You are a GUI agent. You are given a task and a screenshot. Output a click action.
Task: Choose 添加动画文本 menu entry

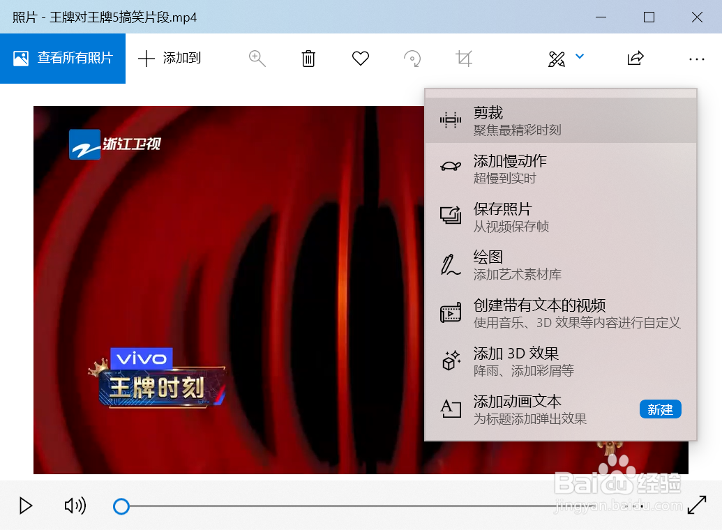click(560, 409)
